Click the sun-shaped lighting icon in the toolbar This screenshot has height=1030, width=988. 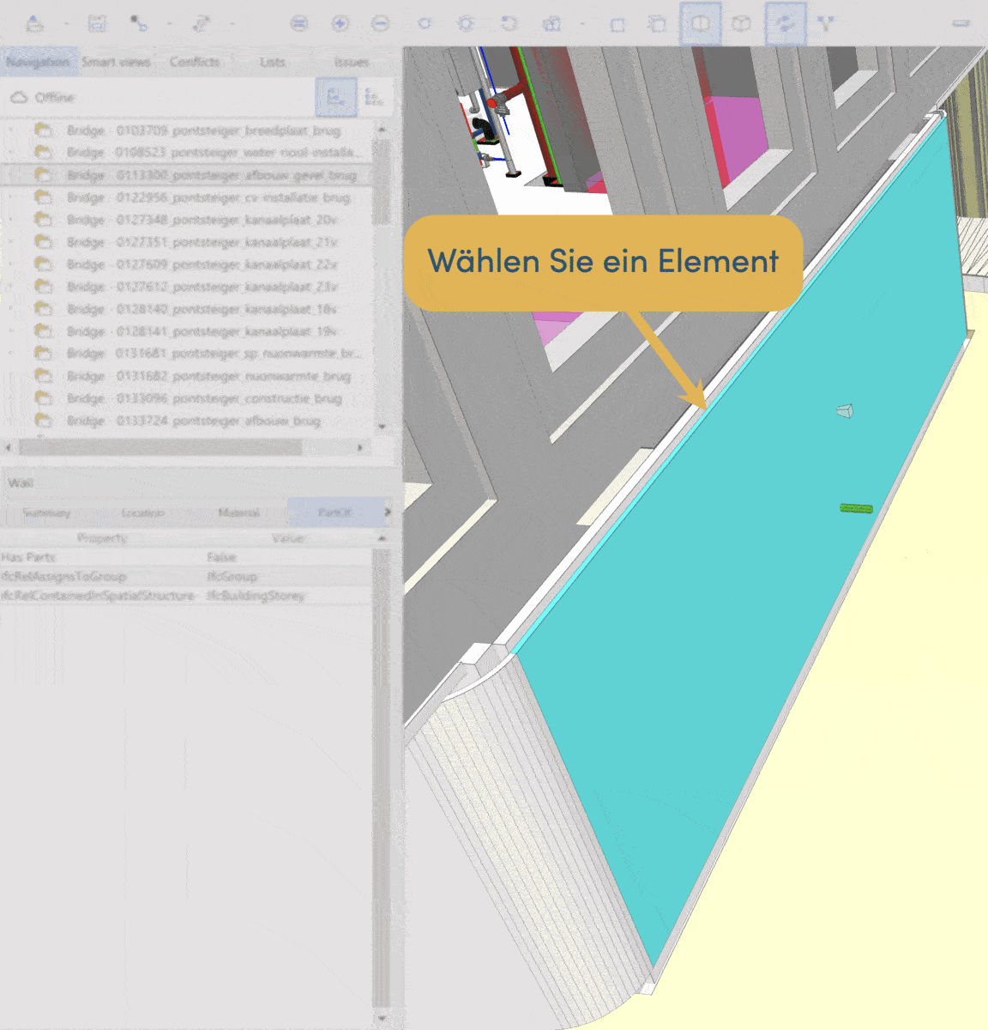466,24
